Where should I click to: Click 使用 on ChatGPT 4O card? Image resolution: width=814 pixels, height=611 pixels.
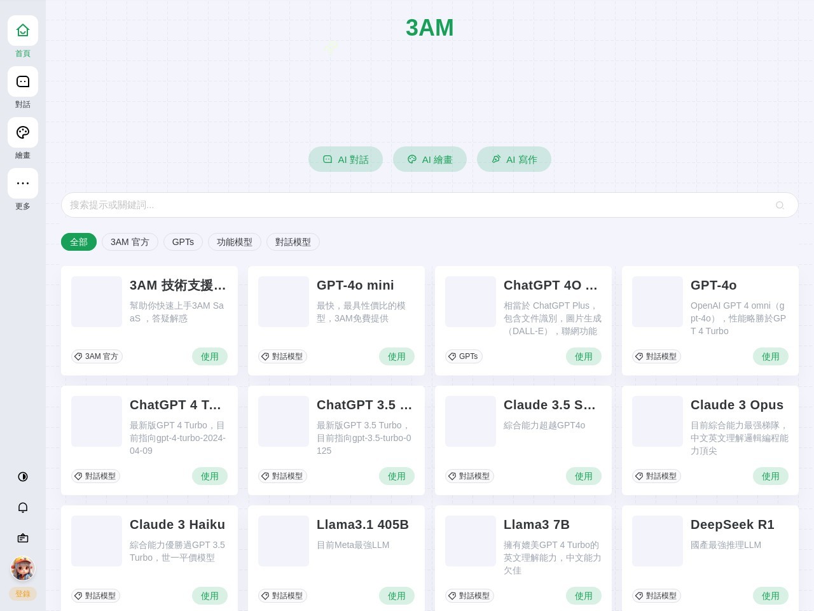click(584, 356)
